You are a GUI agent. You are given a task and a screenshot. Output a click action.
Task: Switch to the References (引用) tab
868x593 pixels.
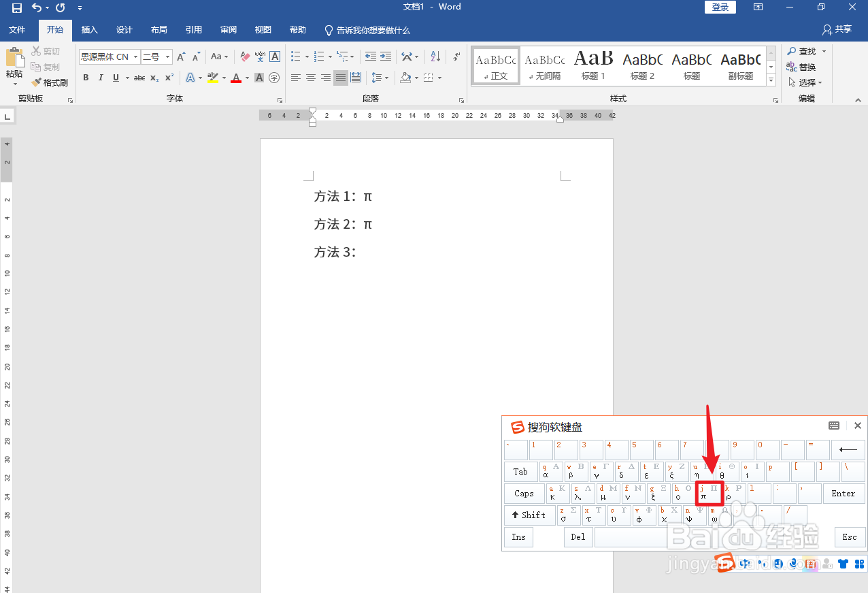coord(194,30)
